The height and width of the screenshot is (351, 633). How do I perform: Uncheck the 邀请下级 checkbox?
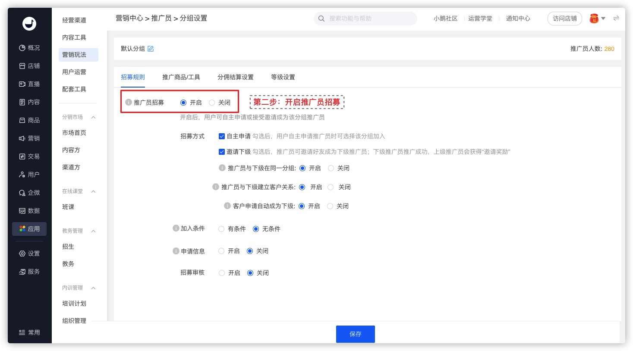222,152
